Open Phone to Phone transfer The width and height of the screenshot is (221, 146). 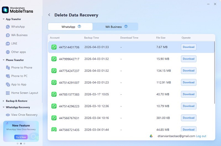click(x=21, y=68)
